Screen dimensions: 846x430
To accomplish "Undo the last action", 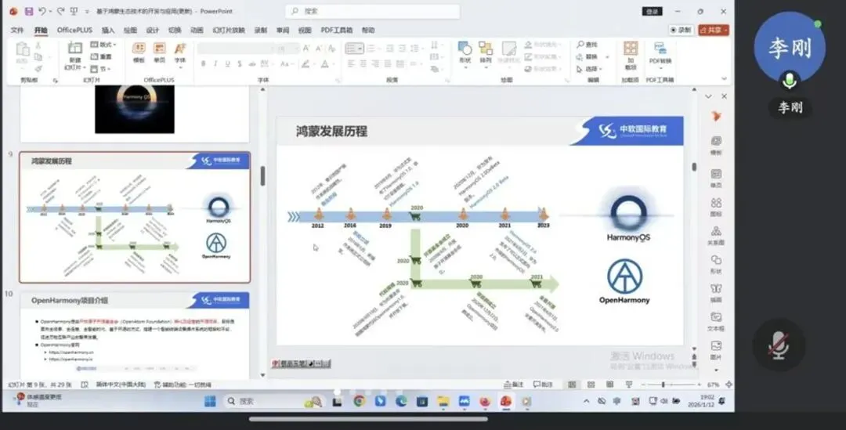I will [42, 11].
